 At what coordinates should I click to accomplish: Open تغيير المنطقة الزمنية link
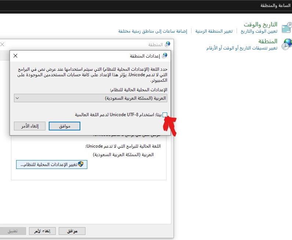click(x=214, y=31)
